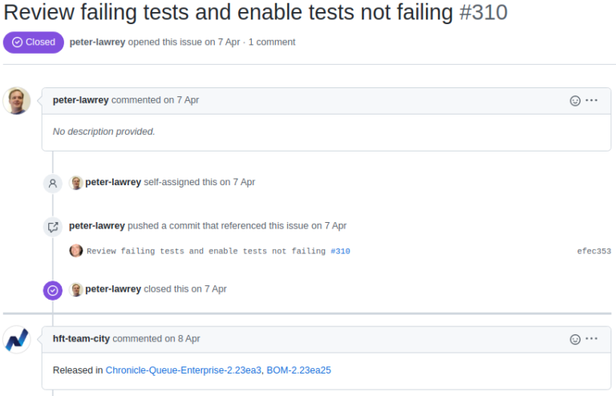Click the purple Closed status badge
Viewport: 616px width, 396px height.
[34, 42]
